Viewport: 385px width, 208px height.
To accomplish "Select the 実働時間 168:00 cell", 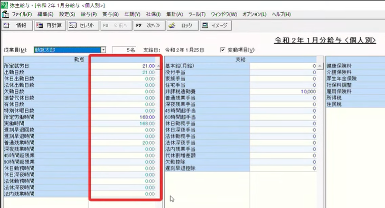I will pos(123,124).
